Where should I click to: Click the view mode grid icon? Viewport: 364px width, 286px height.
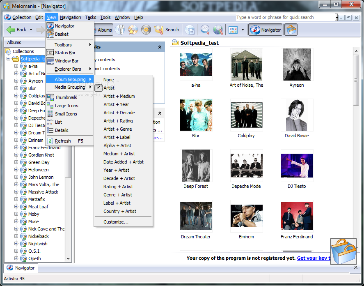pyautogui.click(x=233, y=30)
